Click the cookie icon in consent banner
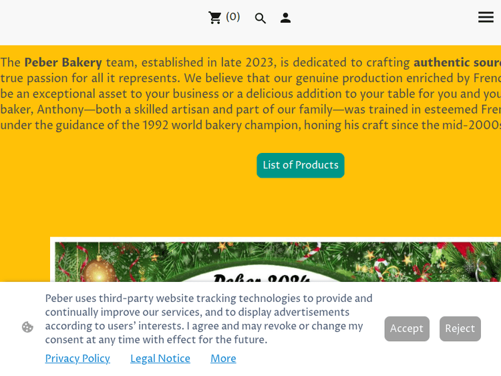The height and width of the screenshot is (376, 501). point(27,327)
